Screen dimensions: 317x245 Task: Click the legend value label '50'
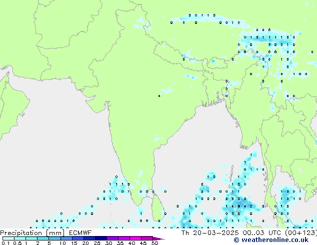point(154,243)
